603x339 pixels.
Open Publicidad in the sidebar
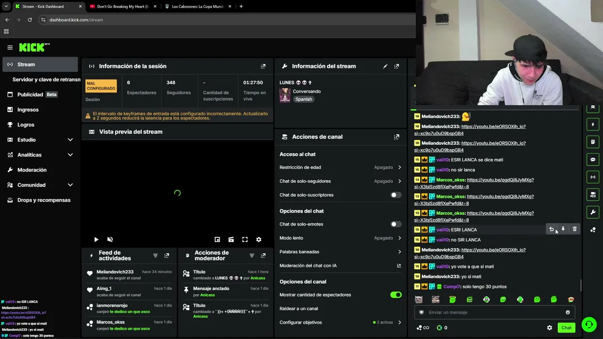tap(40, 95)
